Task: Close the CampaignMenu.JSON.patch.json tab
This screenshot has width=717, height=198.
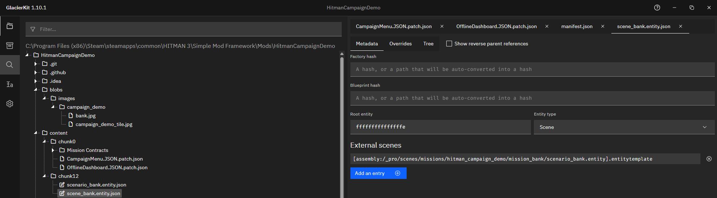Action: pyautogui.click(x=442, y=26)
